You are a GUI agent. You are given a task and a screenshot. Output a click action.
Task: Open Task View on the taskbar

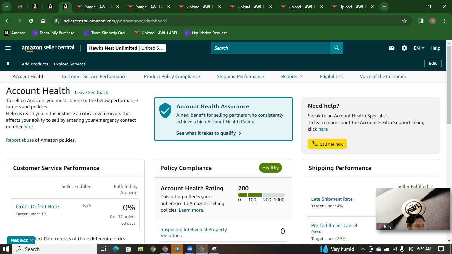103,249
